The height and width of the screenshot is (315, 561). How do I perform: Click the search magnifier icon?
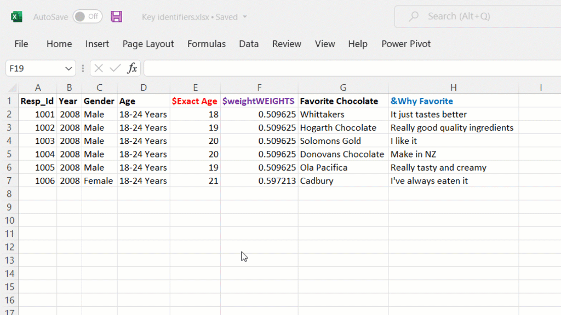414,16
